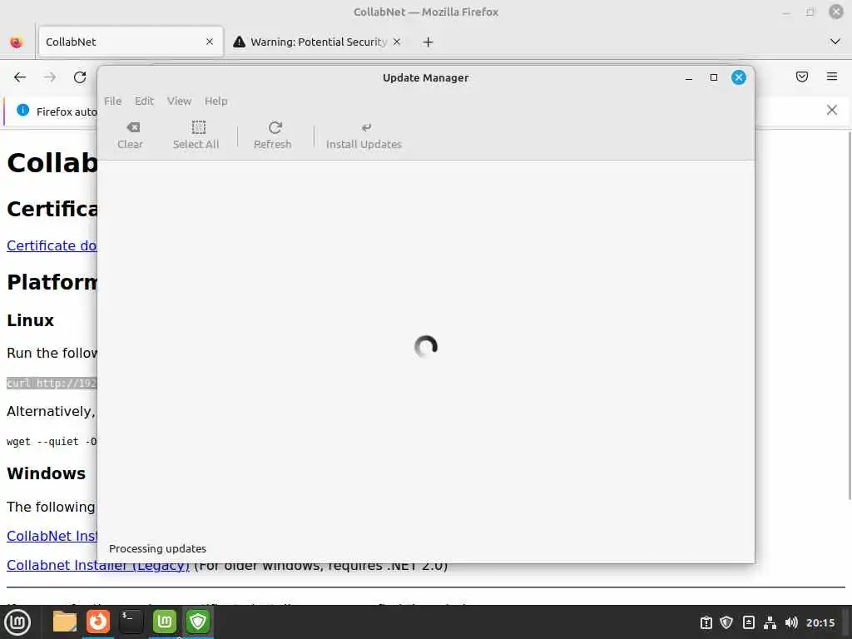Reload the current page in Firefox
The height and width of the screenshot is (639, 852).
[x=80, y=77]
